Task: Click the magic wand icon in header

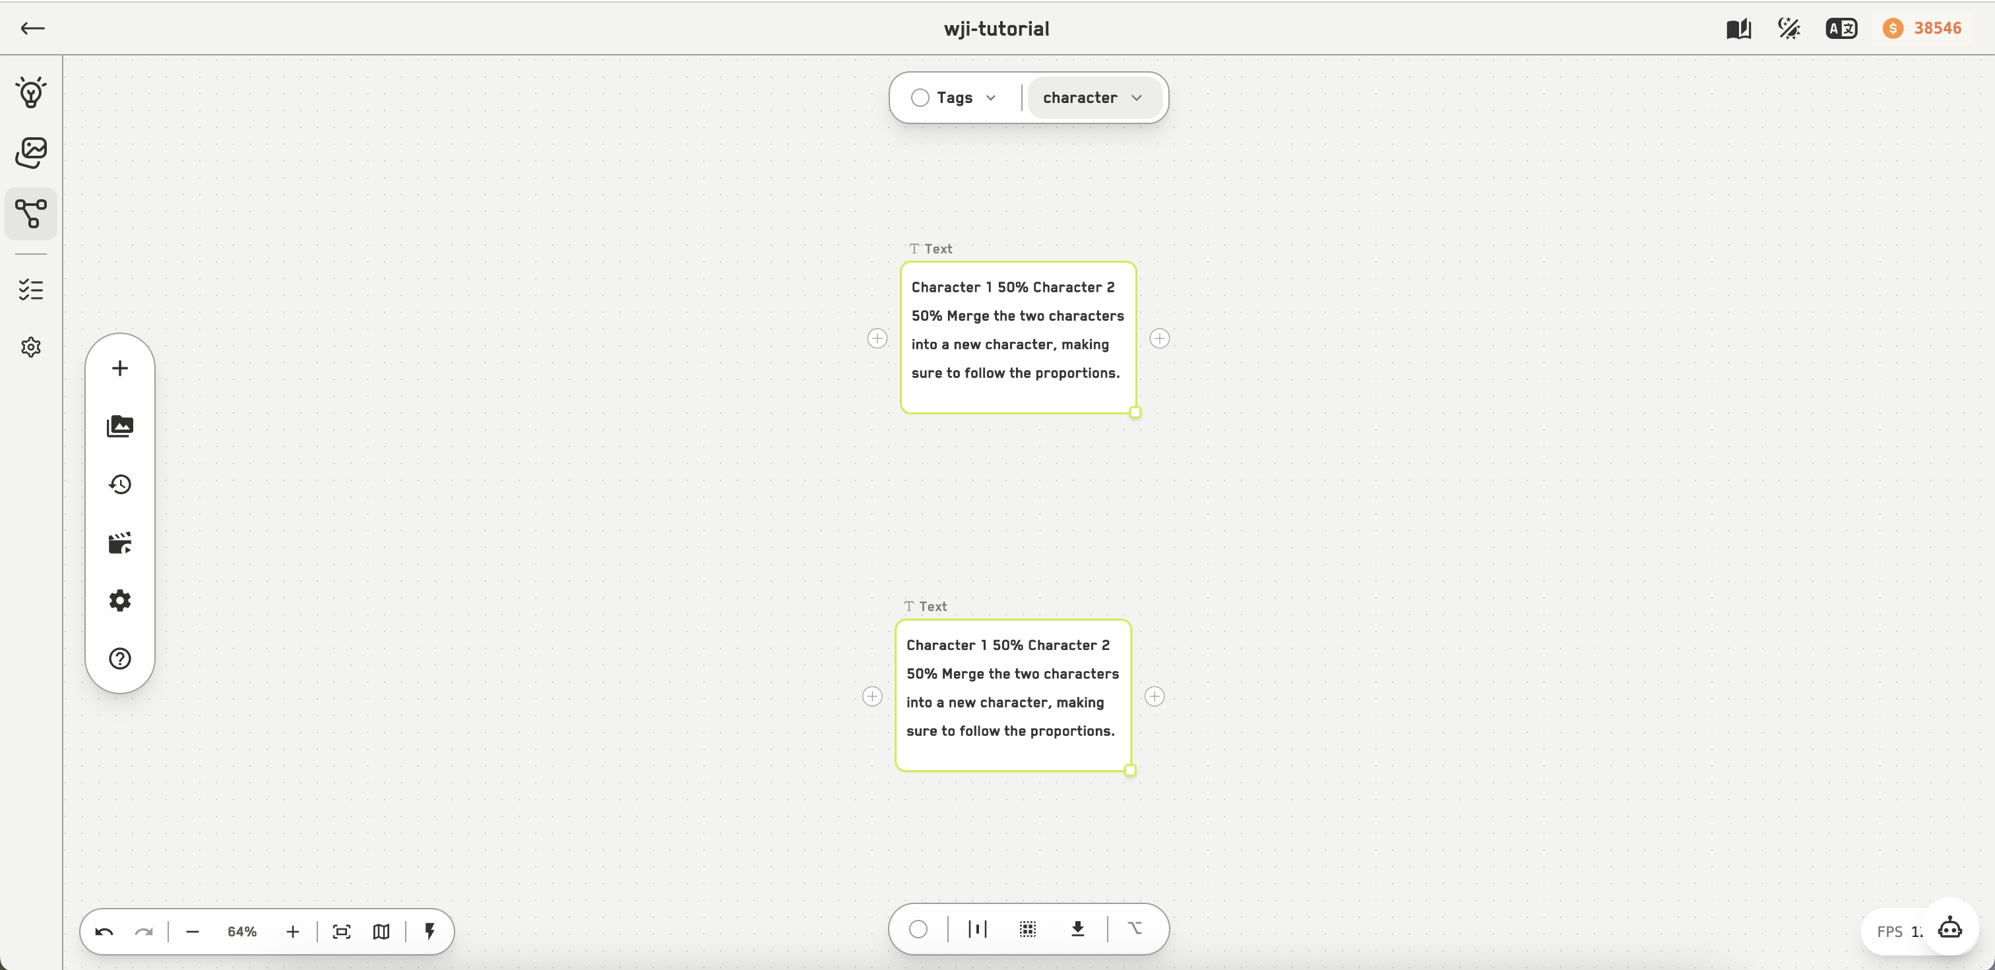Action: (1789, 28)
